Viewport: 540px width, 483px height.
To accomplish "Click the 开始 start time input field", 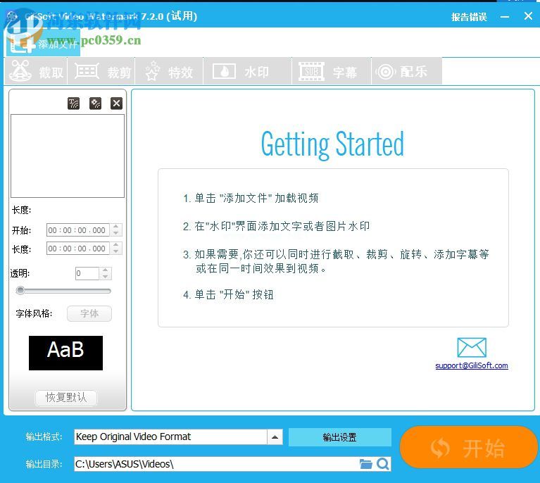I will pos(77,230).
